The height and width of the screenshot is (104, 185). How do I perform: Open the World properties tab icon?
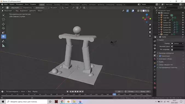coord(155,59)
